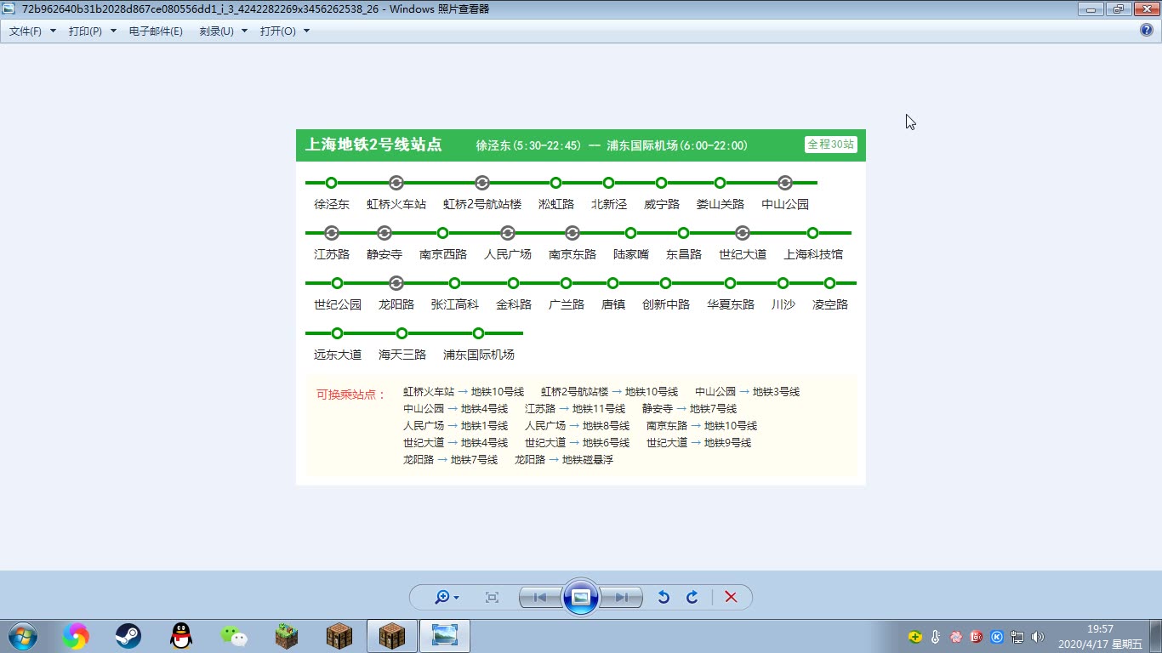Screen dimensions: 1162x653
Task: Click the pink fan tray icon
Action: coord(956,636)
